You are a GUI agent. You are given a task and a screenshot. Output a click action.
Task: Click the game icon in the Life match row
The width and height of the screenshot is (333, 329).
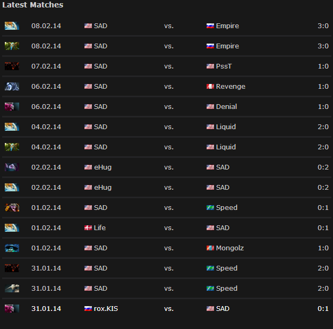point(12,228)
